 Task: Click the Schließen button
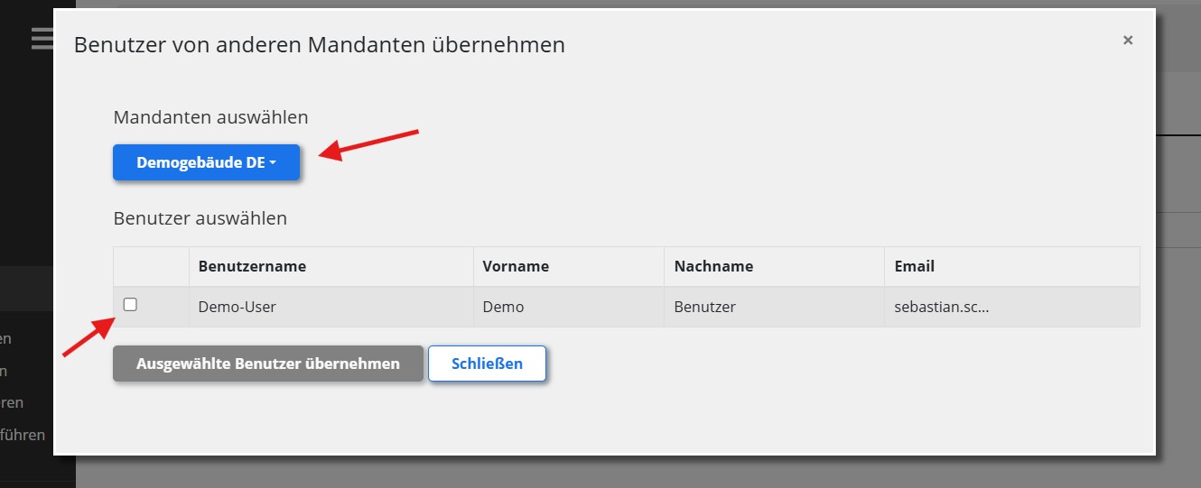click(x=487, y=364)
